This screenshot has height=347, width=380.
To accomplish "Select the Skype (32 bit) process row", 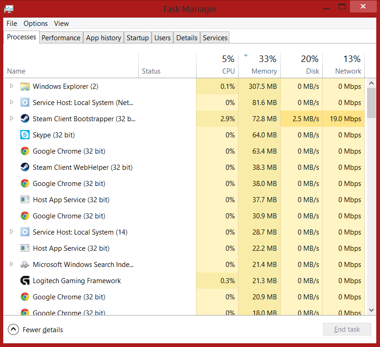I will [184, 135].
